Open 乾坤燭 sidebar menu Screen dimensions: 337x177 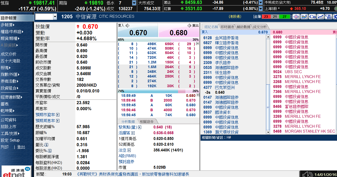(x=7, y=111)
